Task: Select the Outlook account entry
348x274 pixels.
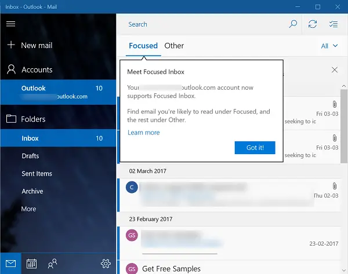Action: pyautogui.click(x=58, y=92)
